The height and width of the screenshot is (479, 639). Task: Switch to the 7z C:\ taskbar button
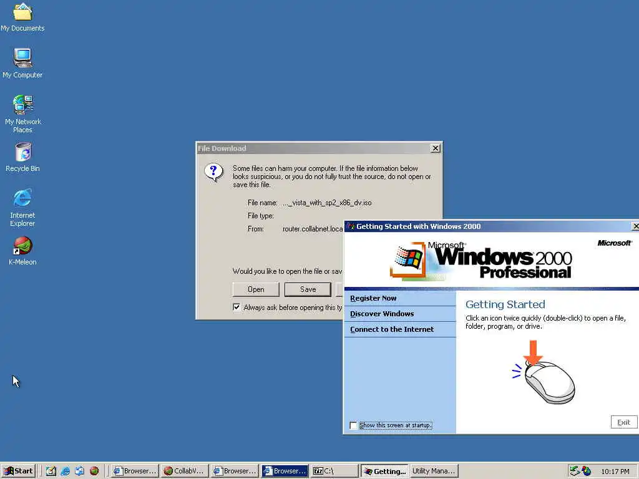point(334,471)
